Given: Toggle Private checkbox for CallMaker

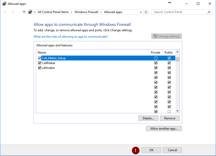Looking at the screenshot, I should point(156,63).
